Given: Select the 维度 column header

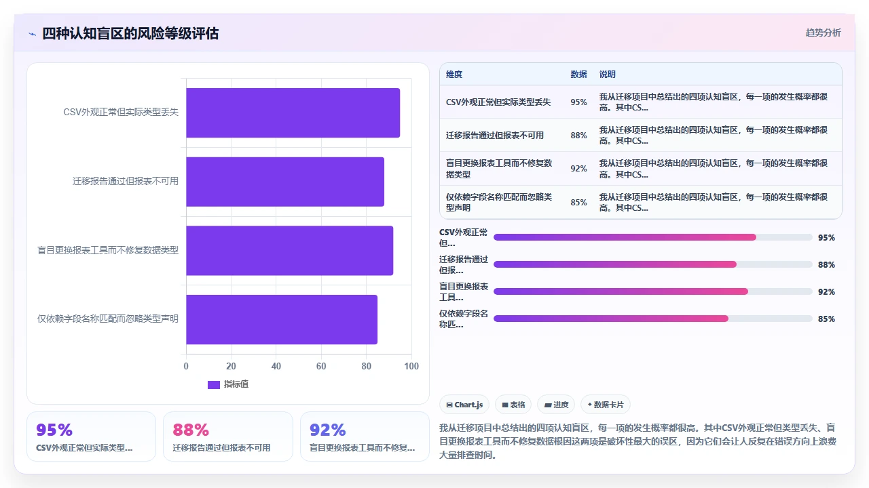Looking at the screenshot, I should [454, 75].
